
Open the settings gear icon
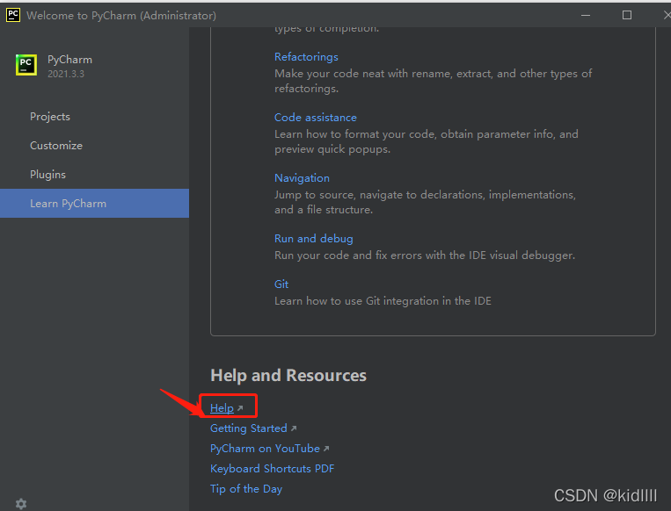[21, 504]
